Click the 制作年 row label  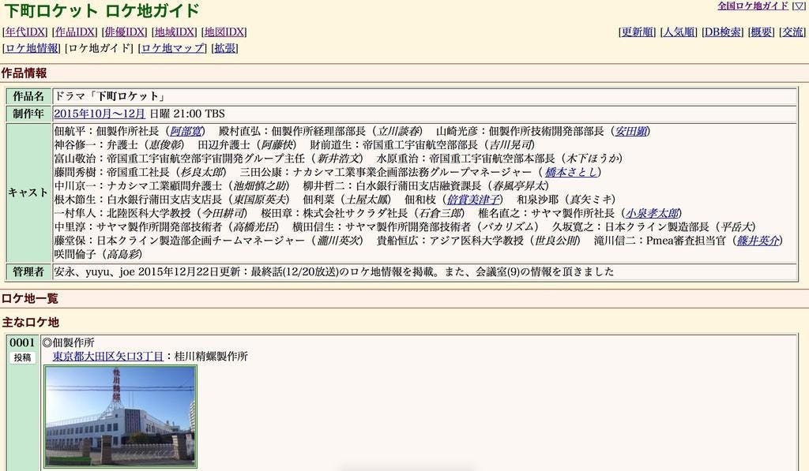point(28,114)
